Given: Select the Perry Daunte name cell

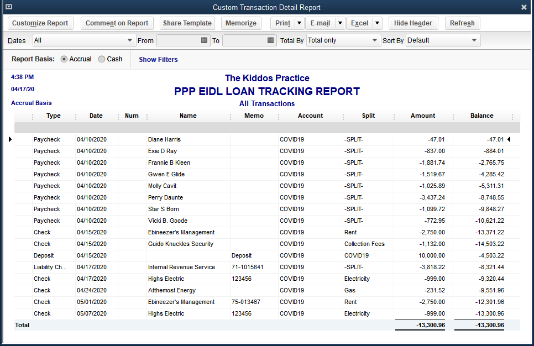Looking at the screenshot, I should tap(165, 197).
